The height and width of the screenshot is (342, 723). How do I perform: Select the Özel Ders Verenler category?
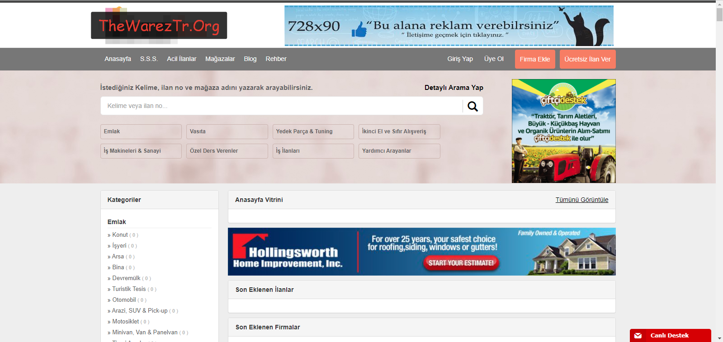227,151
